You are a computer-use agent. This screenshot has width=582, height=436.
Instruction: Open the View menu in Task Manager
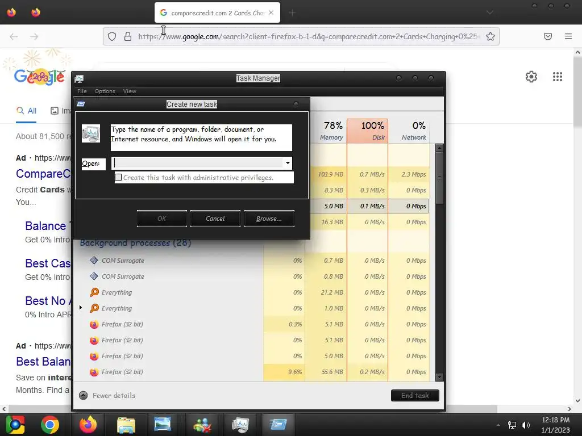[x=130, y=91]
